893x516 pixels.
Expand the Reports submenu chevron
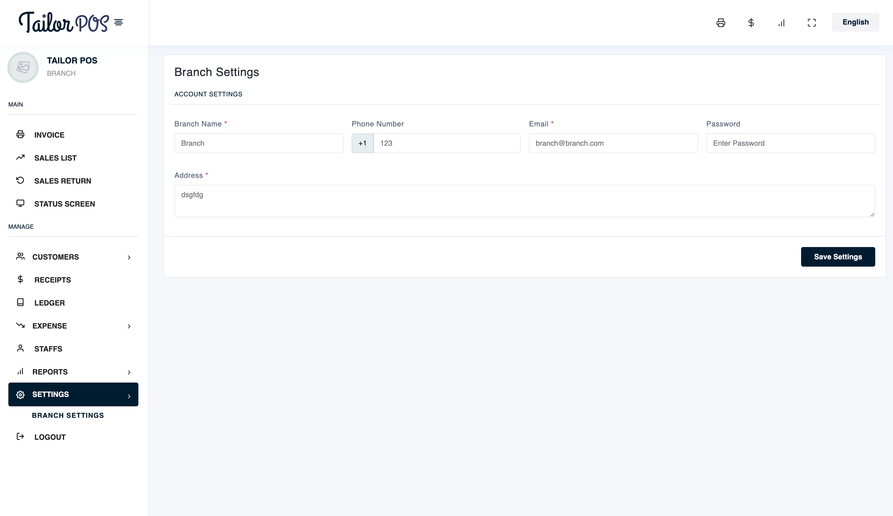pyautogui.click(x=129, y=372)
